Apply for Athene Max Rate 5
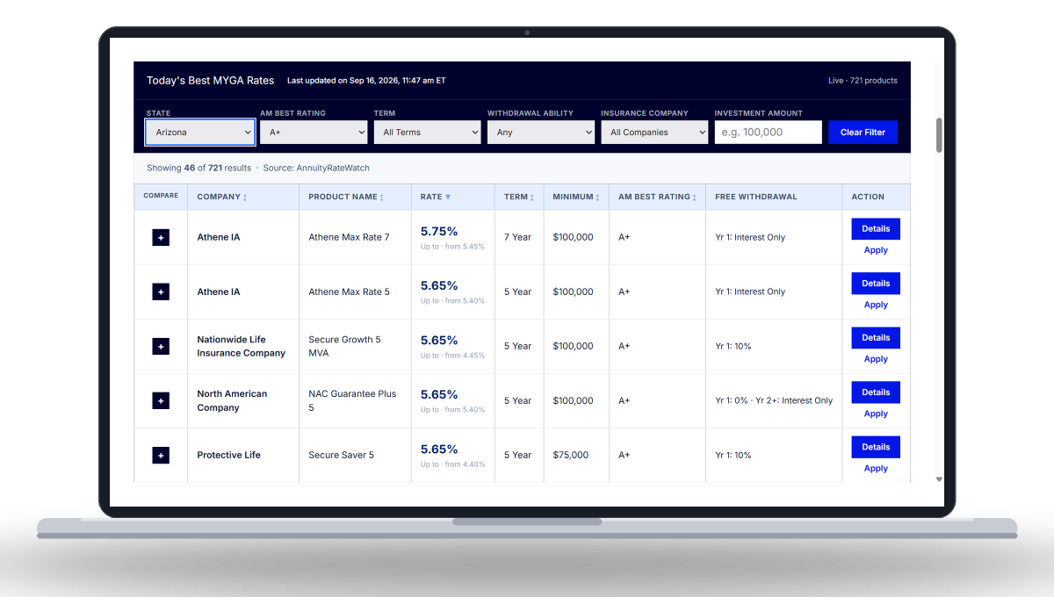 tap(876, 305)
